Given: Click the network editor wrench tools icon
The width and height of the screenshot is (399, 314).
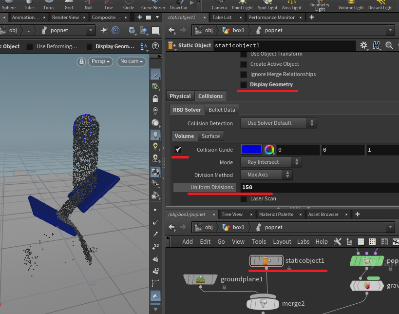Looking at the screenshot, I should pos(338,242).
